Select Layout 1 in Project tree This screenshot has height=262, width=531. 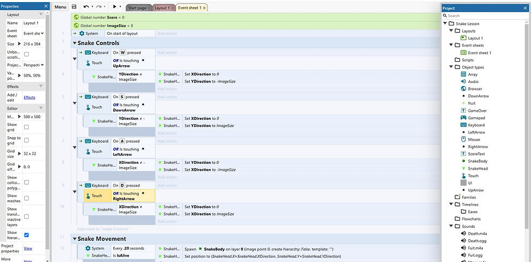coord(476,39)
